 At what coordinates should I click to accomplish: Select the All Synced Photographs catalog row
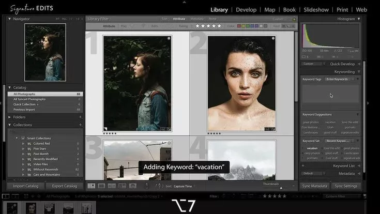point(45,99)
